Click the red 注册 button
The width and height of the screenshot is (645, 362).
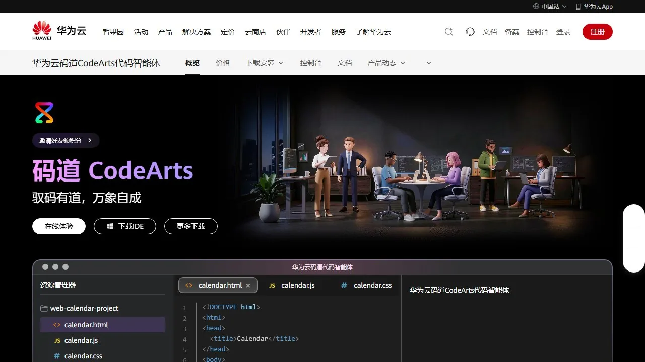(x=598, y=32)
